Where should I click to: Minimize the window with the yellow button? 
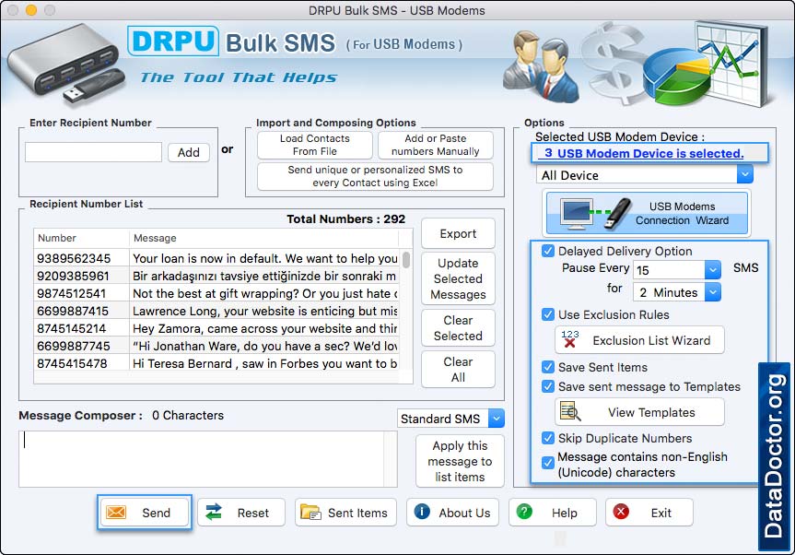coord(31,9)
